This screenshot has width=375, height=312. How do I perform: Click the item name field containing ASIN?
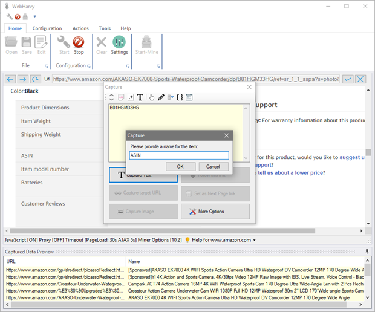point(179,155)
